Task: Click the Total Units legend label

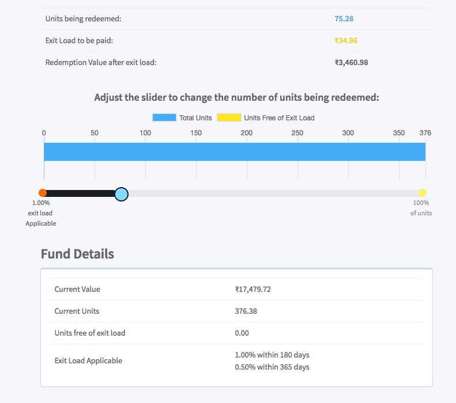Action: click(195, 118)
